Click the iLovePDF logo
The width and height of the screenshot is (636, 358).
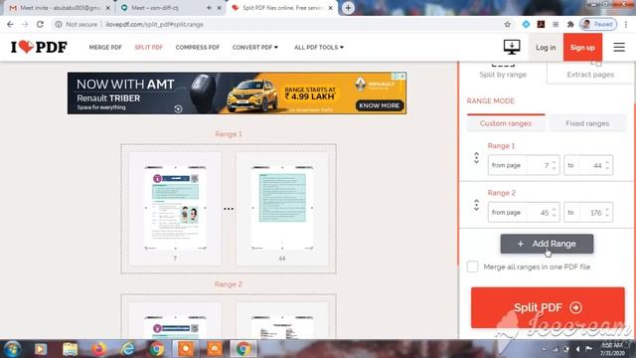pos(39,47)
